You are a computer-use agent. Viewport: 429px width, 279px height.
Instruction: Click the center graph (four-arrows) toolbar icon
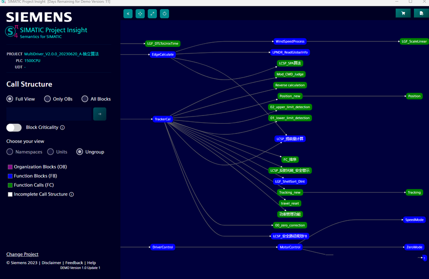140,14
